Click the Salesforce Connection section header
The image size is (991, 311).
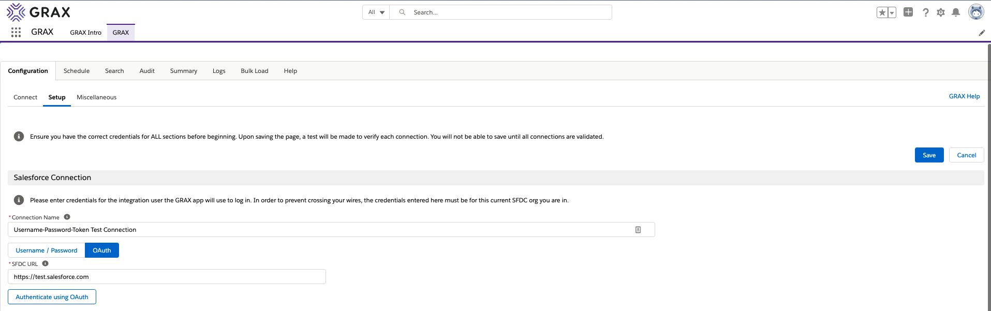(496, 177)
